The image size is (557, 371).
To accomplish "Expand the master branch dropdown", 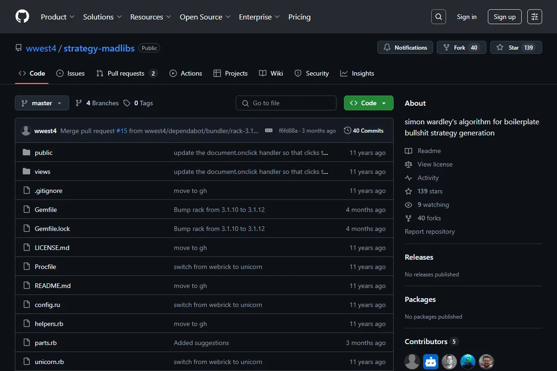I will pyautogui.click(x=42, y=103).
